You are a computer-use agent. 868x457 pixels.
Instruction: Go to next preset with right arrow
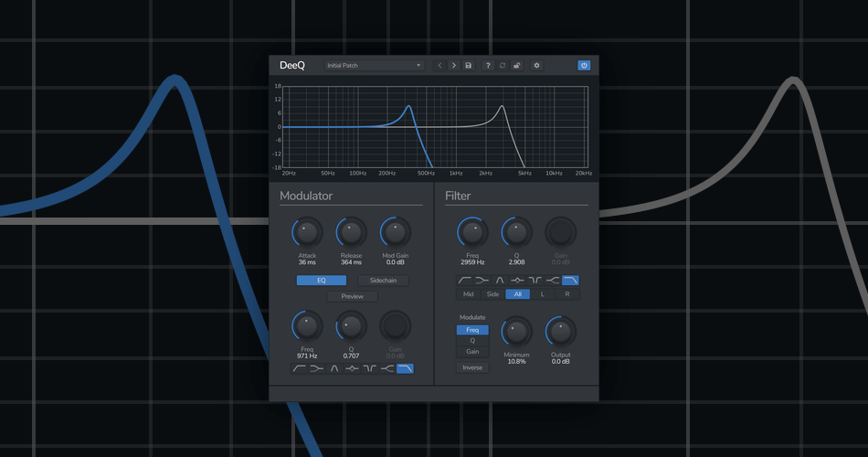454,66
